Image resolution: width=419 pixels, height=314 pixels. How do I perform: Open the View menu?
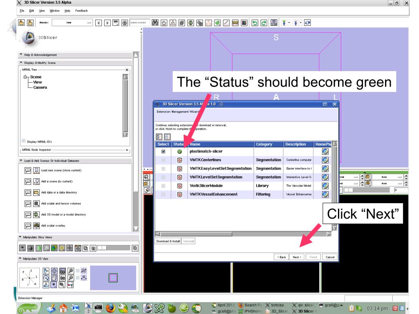click(42, 11)
